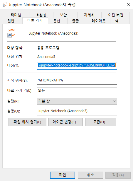Viewport: 133px width, 181px height.
Task: Open the 레이아웃 tab
Action: pos(99,21)
